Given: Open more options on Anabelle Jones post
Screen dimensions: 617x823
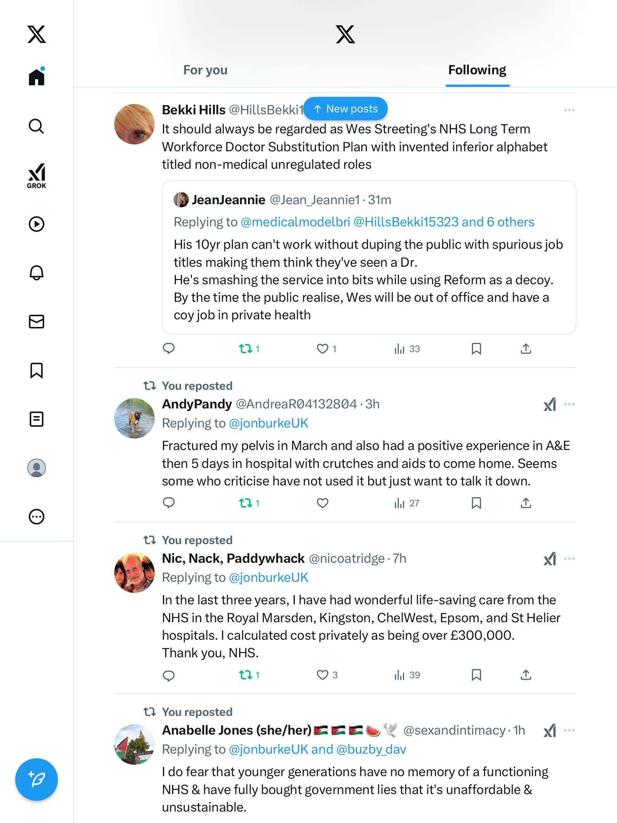Looking at the screenshot, I should point(569,730).
